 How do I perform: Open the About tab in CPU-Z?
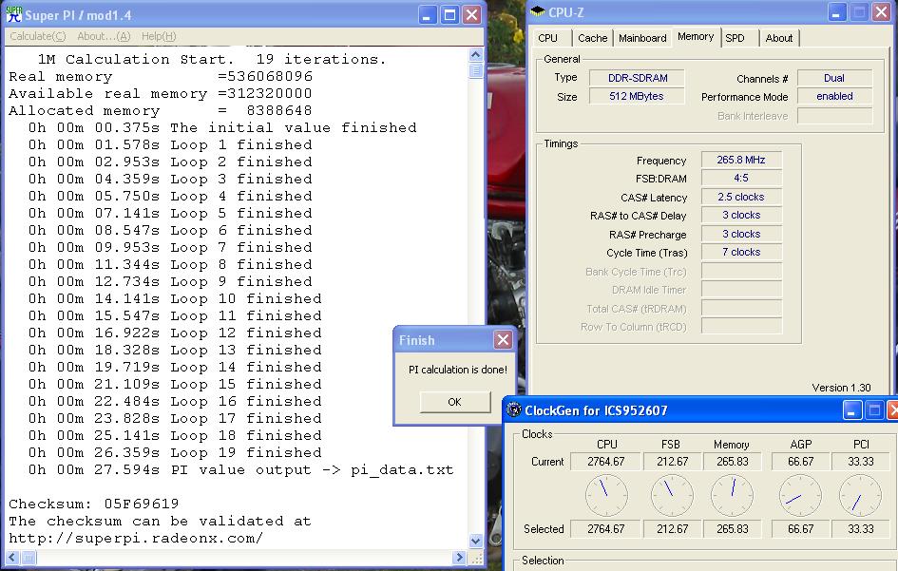coord(779,38)
